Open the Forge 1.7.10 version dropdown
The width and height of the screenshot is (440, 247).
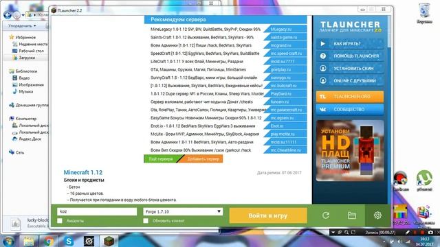point(183,211)
